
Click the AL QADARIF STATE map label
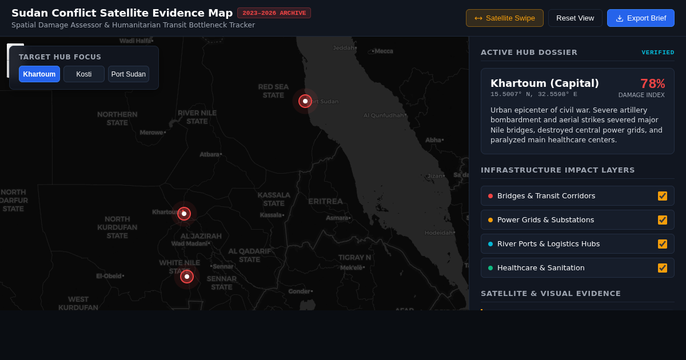[x=249, y=255]
